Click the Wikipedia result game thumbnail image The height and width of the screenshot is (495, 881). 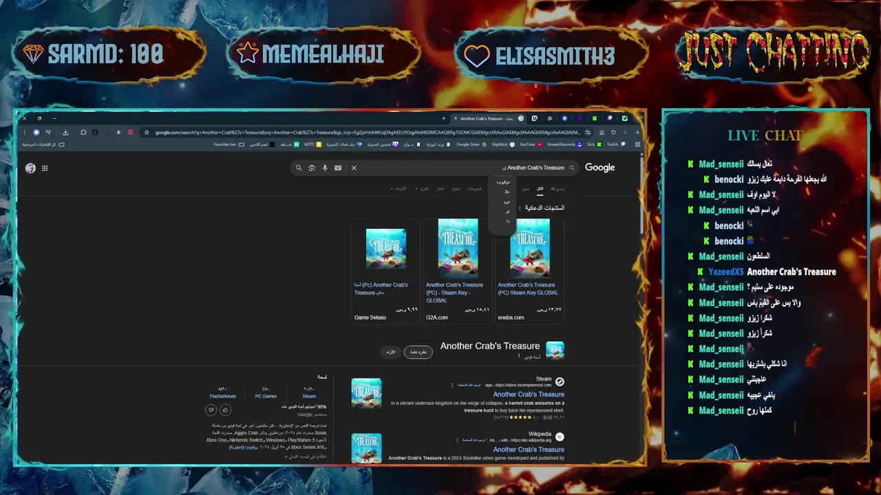click(x=366, y=448)
